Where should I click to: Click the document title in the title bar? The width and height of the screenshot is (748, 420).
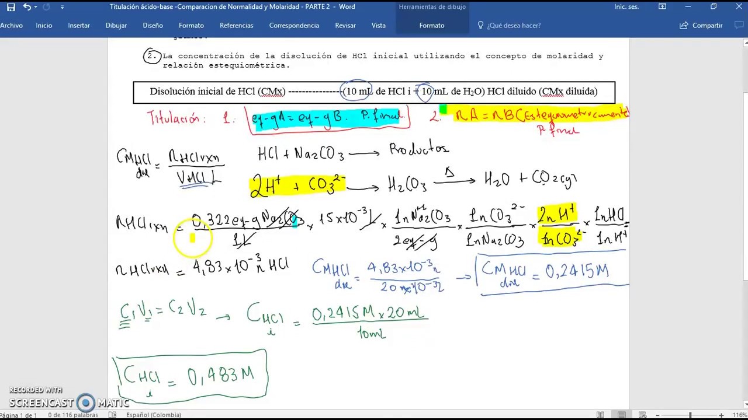[232, 7]
